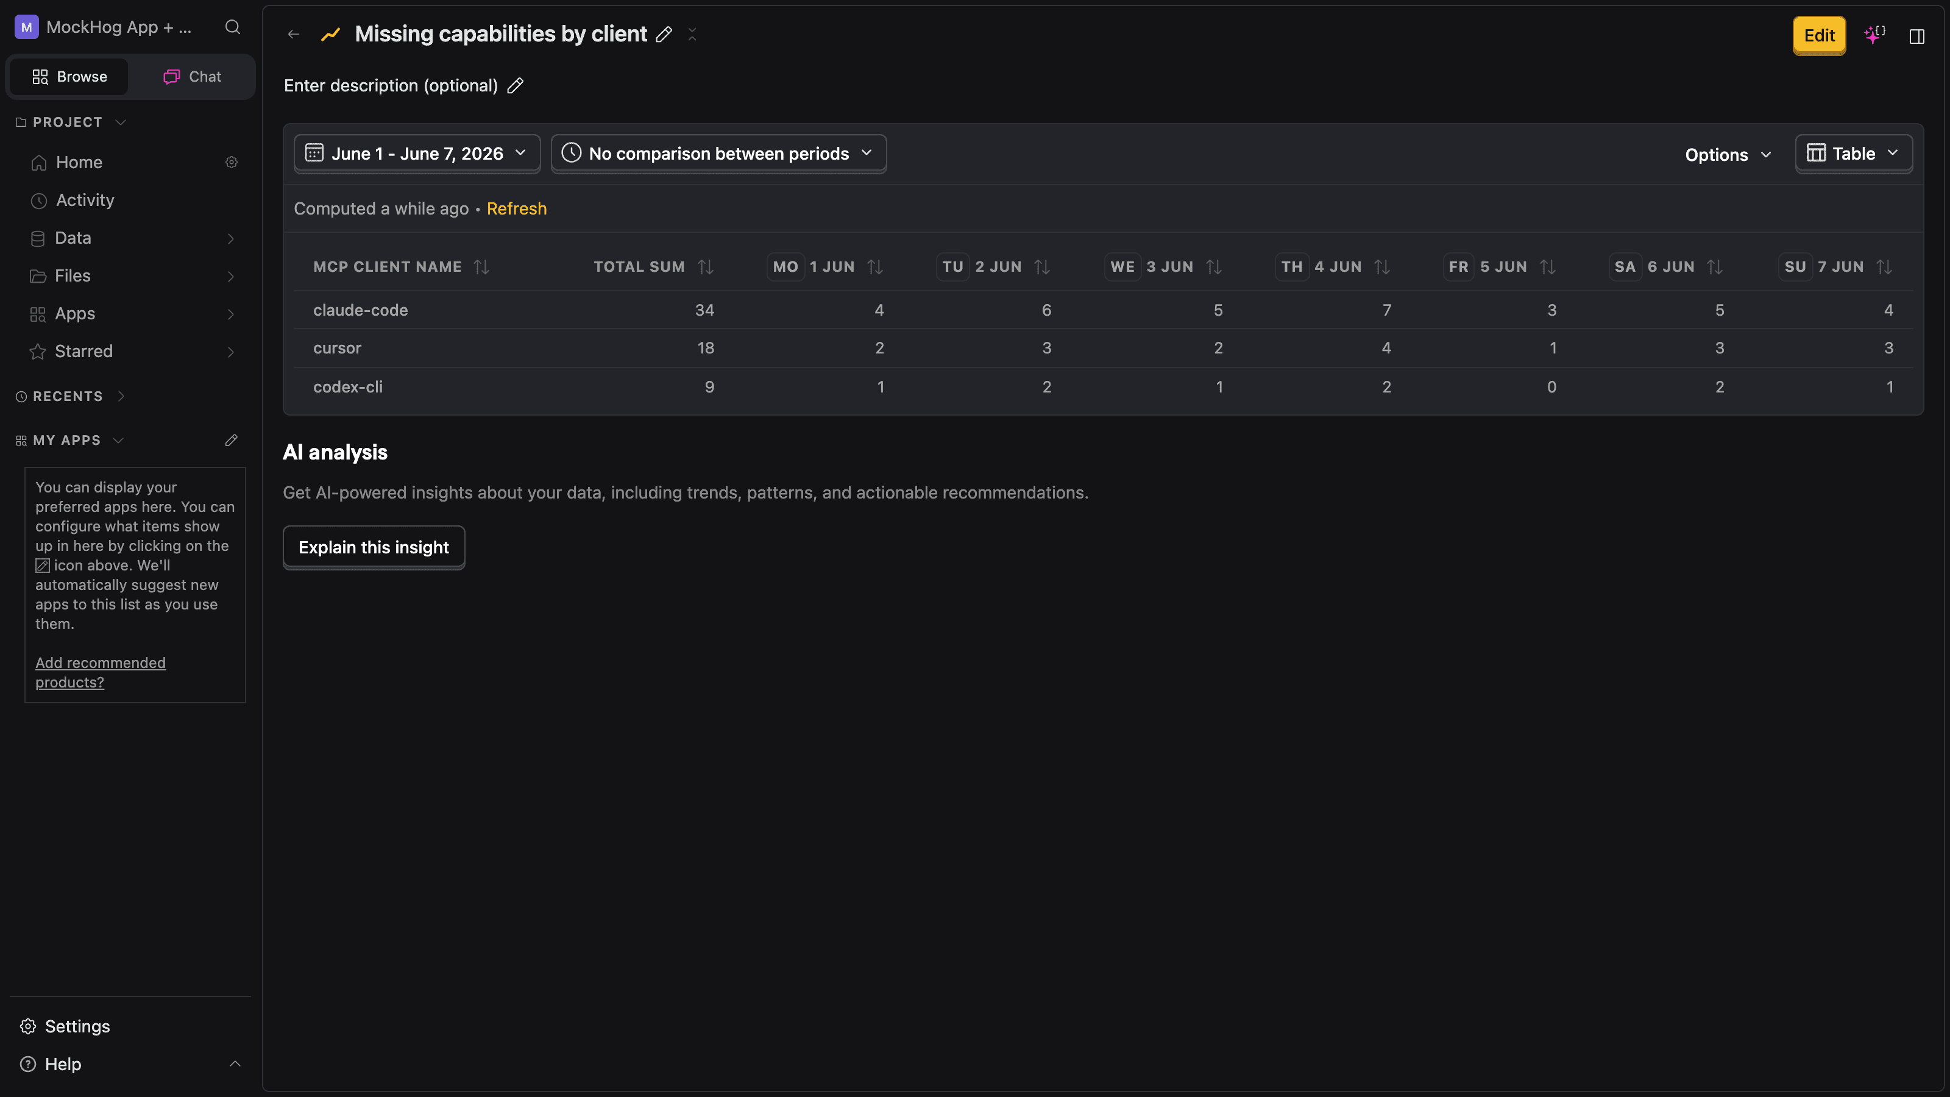This screenshot has width=1950, height=1097.
Task: Open Settings in sidebar
Action: pos(77,1026)
